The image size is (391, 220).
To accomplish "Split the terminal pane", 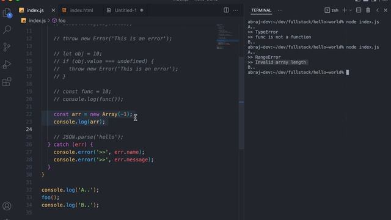I will point(359,10).
